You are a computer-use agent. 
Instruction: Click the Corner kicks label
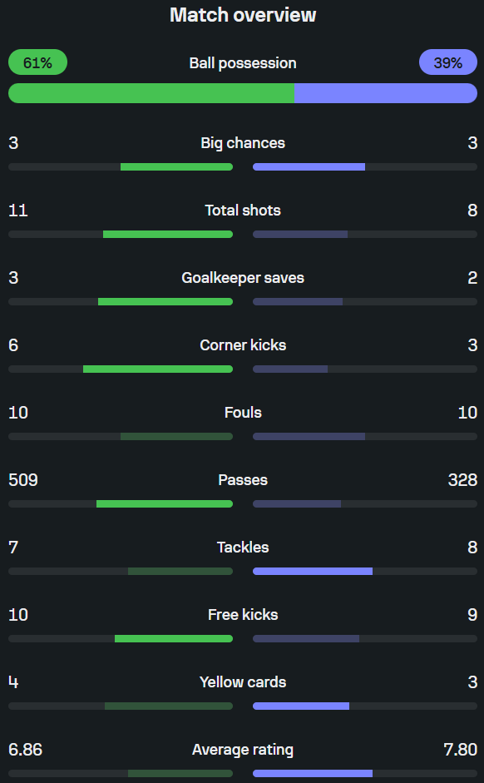[243, 345]
